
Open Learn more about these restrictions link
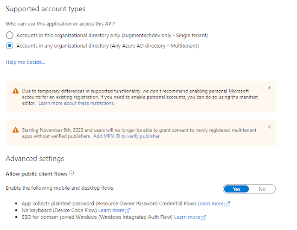click(77, 103)
